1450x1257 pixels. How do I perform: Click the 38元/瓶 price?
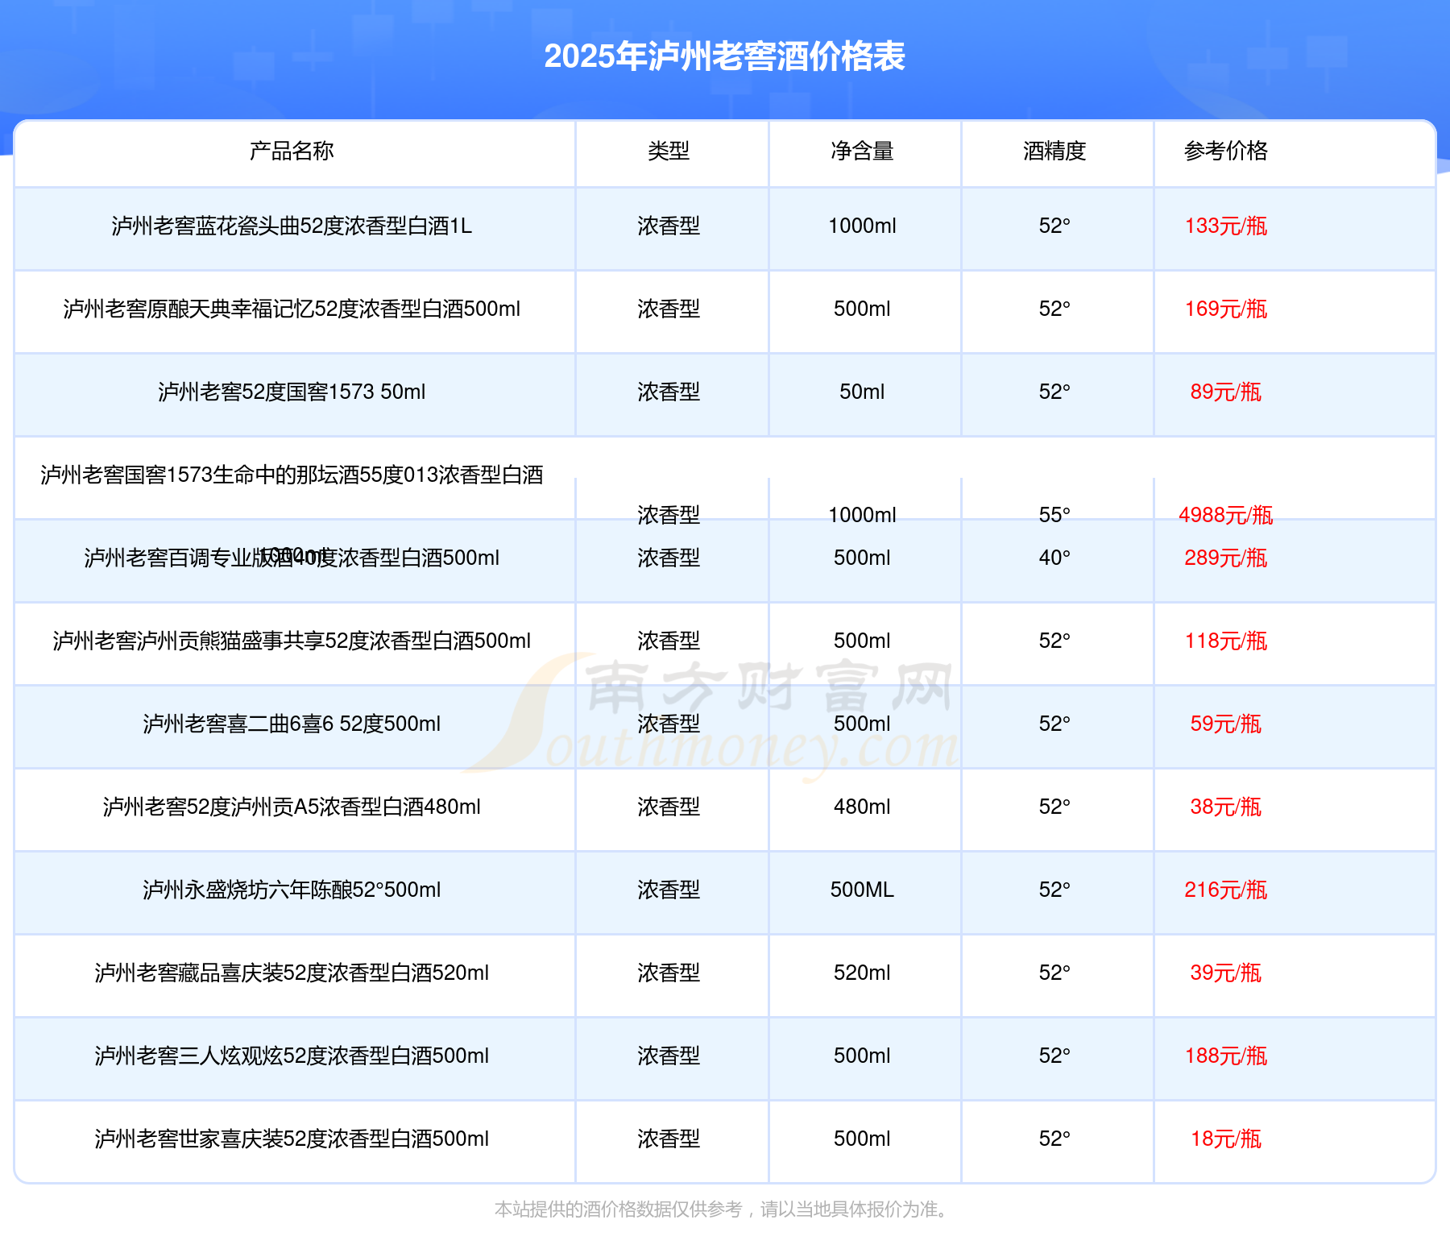coord(1226,807)
